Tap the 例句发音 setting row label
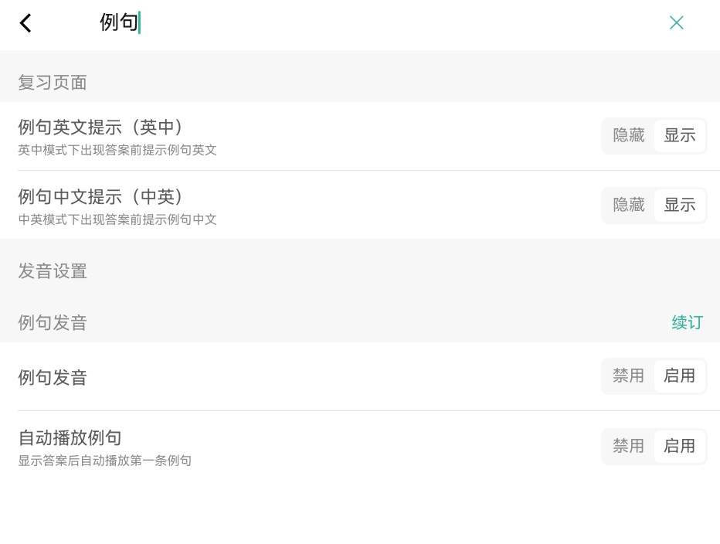 tap(53, 378)
